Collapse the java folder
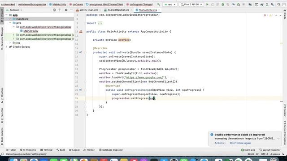 (10, 23)
